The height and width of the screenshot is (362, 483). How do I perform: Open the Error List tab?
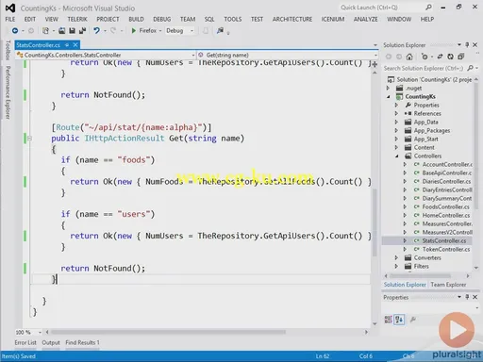pos(25,342)
